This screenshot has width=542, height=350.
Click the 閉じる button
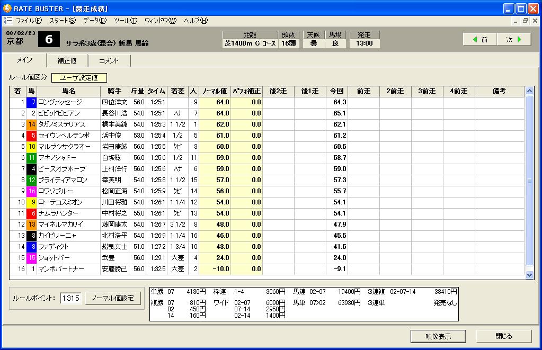tap(503, 336)
